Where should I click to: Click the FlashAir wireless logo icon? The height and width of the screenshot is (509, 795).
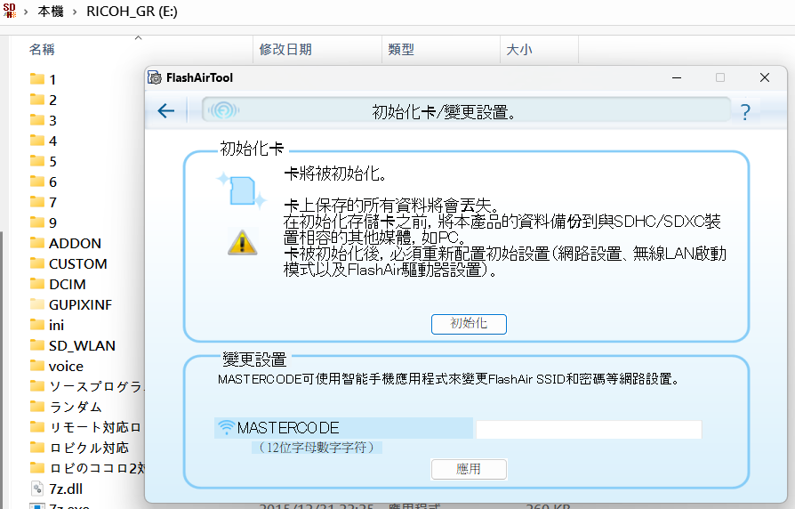(223, 110)
